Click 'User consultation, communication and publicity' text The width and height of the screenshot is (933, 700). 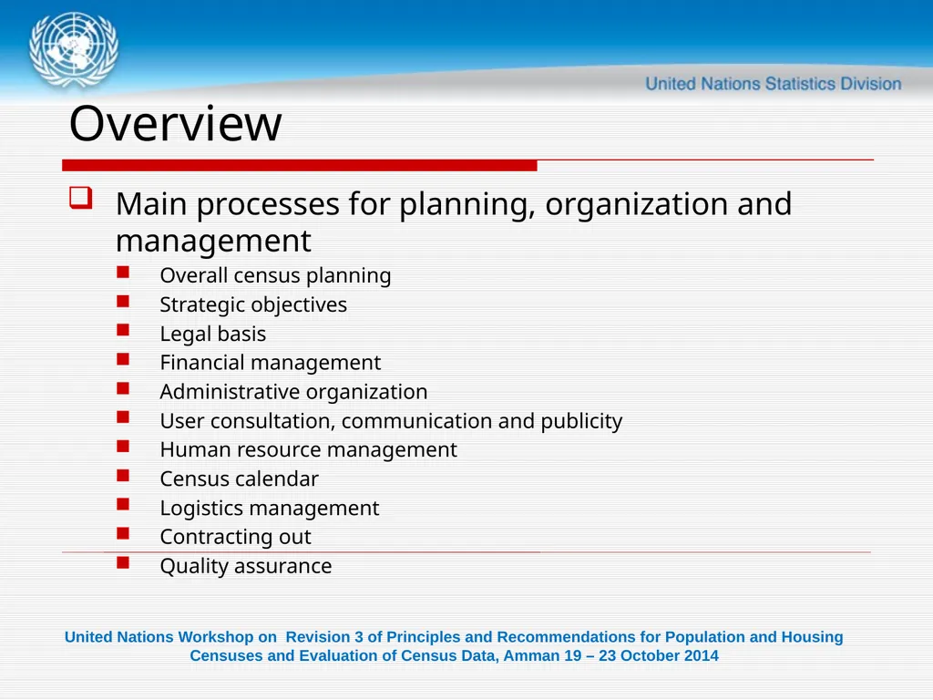pyautogui.click(x=391, y=421)
